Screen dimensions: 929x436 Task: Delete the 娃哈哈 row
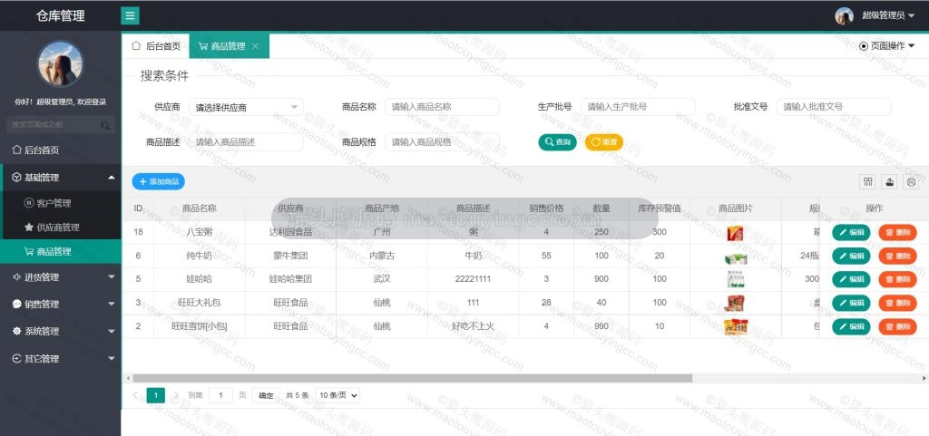coord(897,279)
